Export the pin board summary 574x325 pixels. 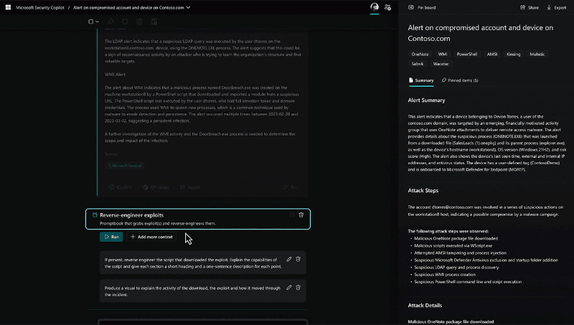556,7
